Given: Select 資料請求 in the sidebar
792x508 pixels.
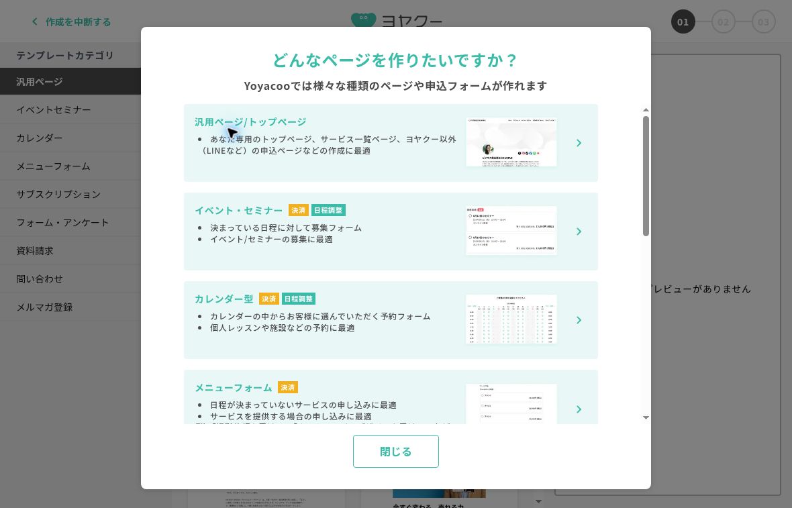Looking at the screenshot, I should coord(70,251).
